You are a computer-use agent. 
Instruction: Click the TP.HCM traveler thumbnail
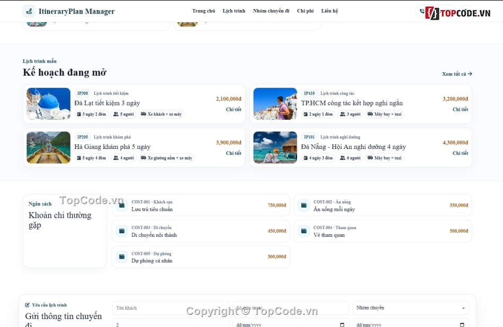coord(275,104)
